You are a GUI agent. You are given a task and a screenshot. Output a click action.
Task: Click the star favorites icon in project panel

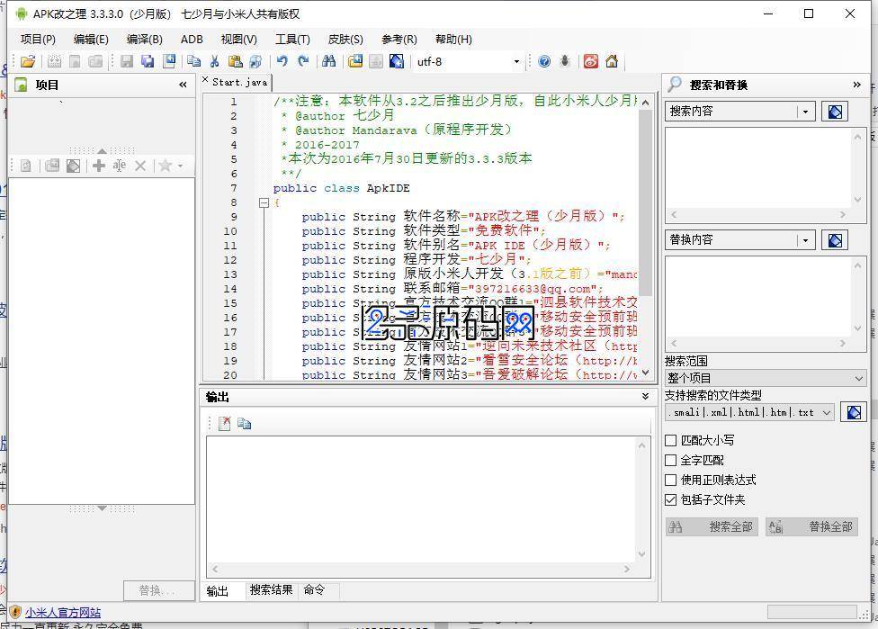click(x=166, y=166)
